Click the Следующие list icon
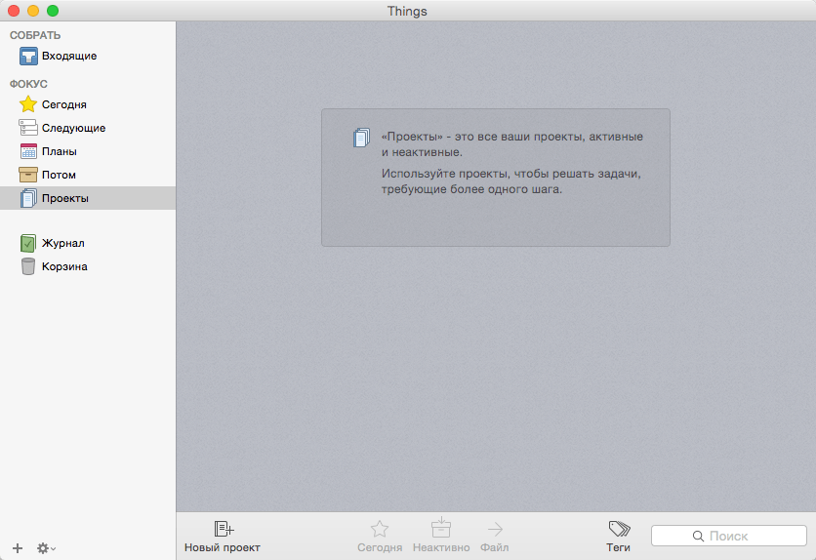The width and height of the screenshot is (816, 560). click(28, 128)
